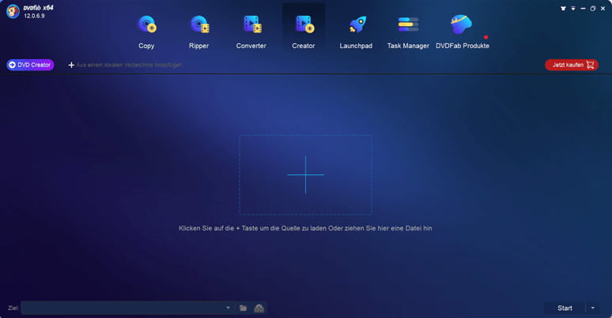Close the DVDFab window

(x=603, y=8)
